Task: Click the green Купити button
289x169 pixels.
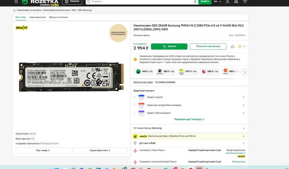Action: coord(169,47)
